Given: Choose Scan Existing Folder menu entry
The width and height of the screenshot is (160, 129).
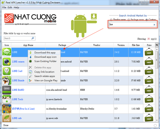Looking at the screenshot, I should [44, 61].
